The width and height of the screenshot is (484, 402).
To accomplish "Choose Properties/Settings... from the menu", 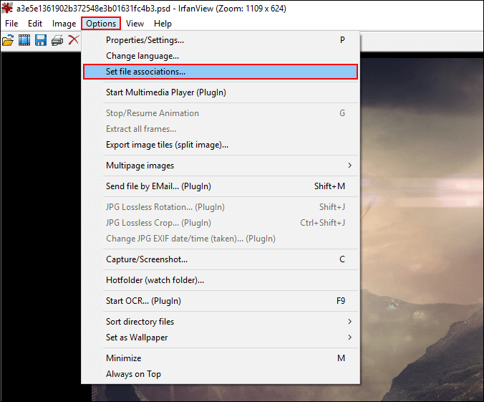I will pyautogui.click(x=221, y=40).
